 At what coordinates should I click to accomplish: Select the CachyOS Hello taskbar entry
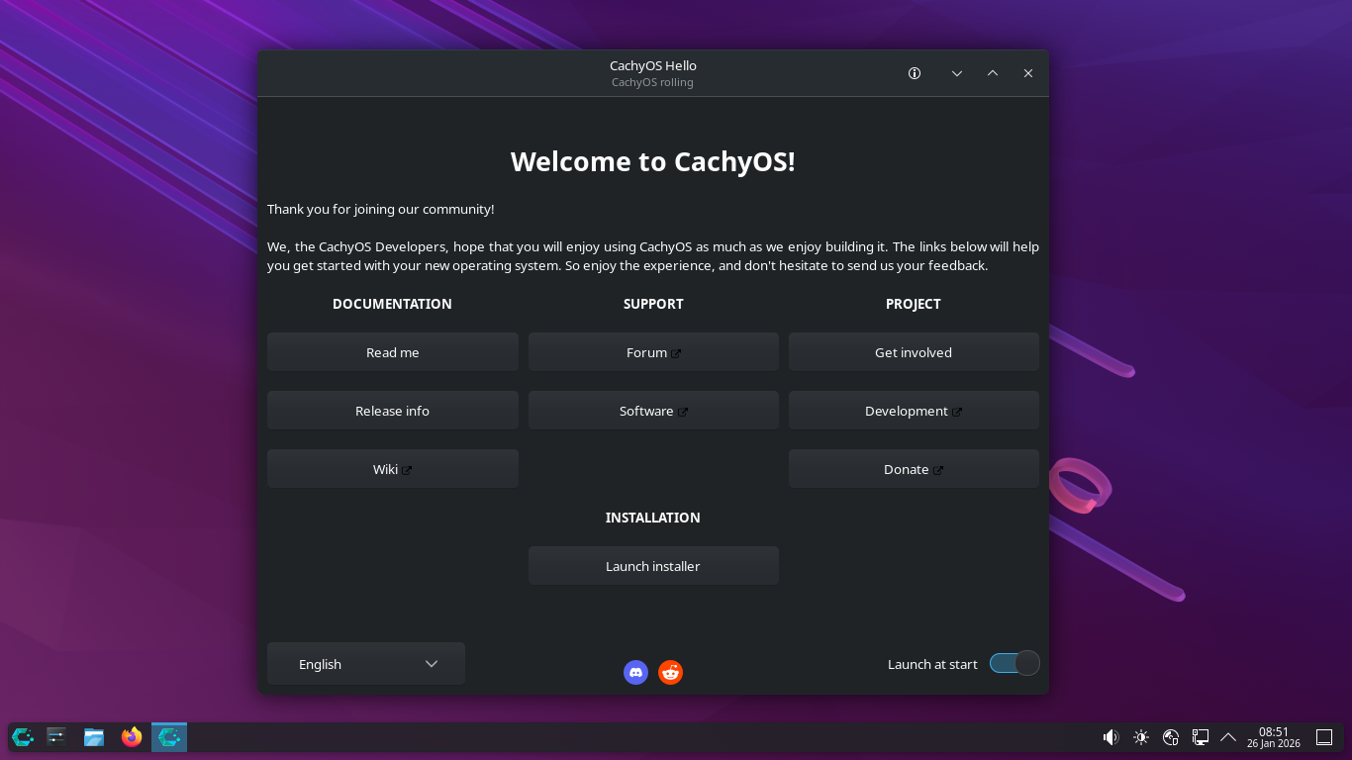point(169,736)
